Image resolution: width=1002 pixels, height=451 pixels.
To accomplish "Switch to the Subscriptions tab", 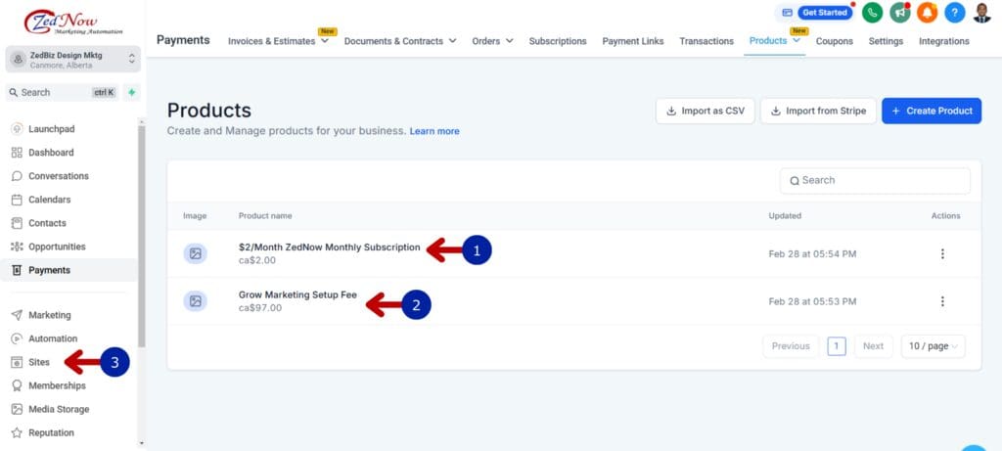I will tap(558, 41).
